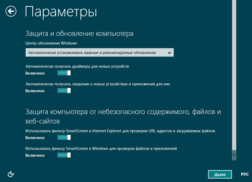This screenshot has height=182, width=252.
Task: Toggle SmartScreen filter in Internet Explorer
Action: [x=64, y=137]
